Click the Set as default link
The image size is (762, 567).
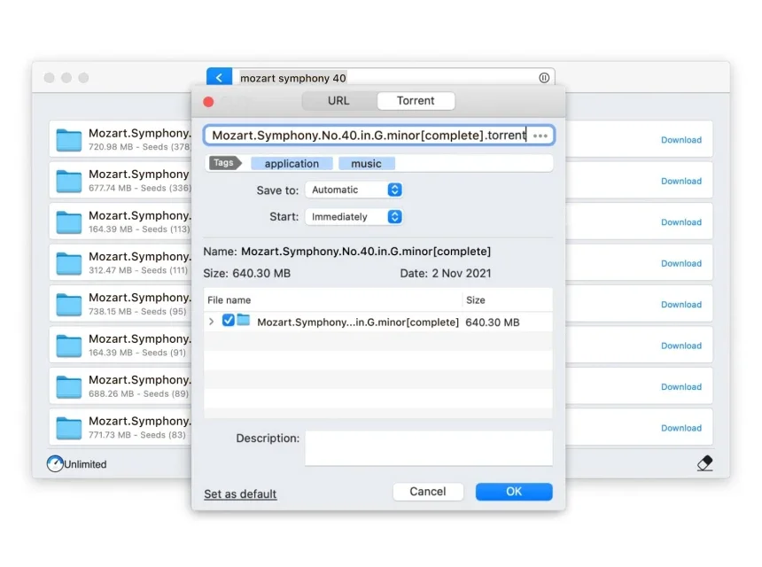pyautogui.click(x=240, y=494)
